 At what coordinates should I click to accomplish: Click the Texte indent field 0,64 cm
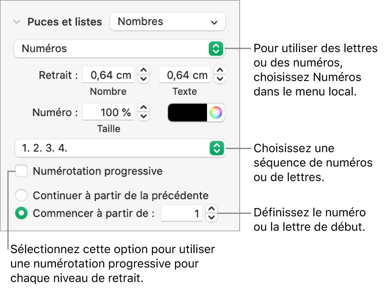click(184, 75)
